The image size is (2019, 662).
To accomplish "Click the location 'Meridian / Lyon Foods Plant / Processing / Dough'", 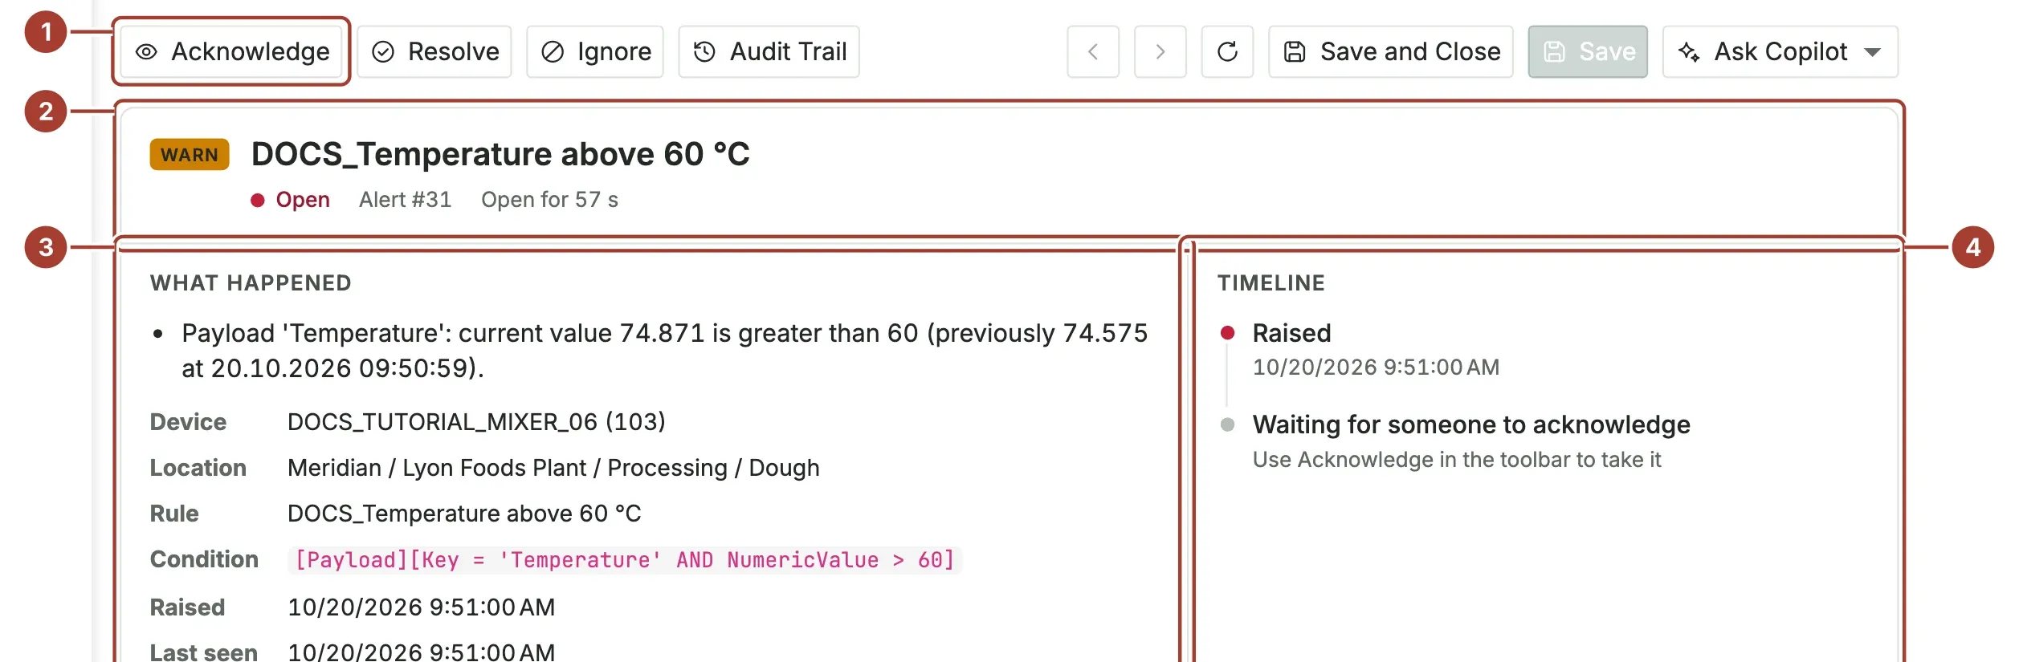I will point(553,467).
